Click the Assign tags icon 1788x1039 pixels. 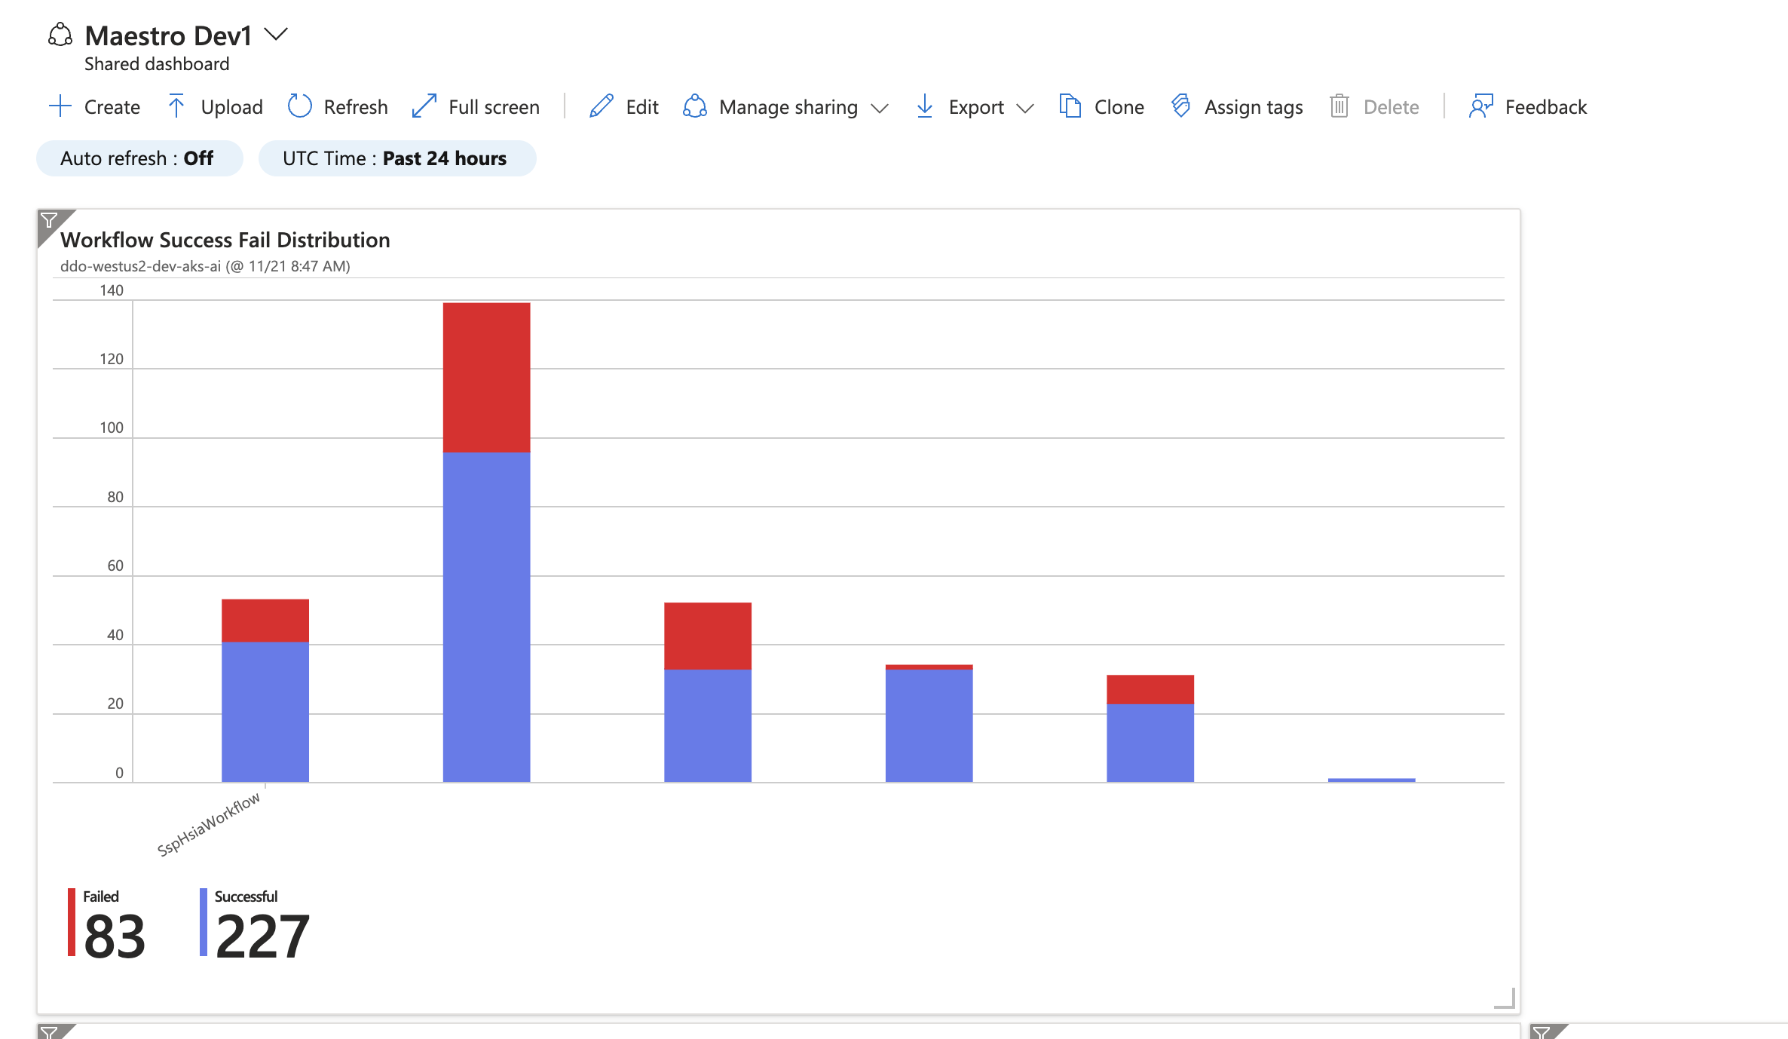tap(1181, 106)
